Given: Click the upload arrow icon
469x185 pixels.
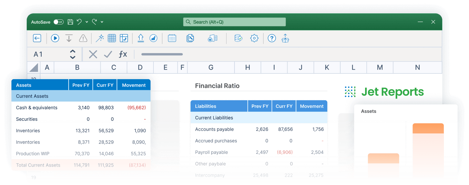Looking at the screenshot, I should tap(141, 38).
